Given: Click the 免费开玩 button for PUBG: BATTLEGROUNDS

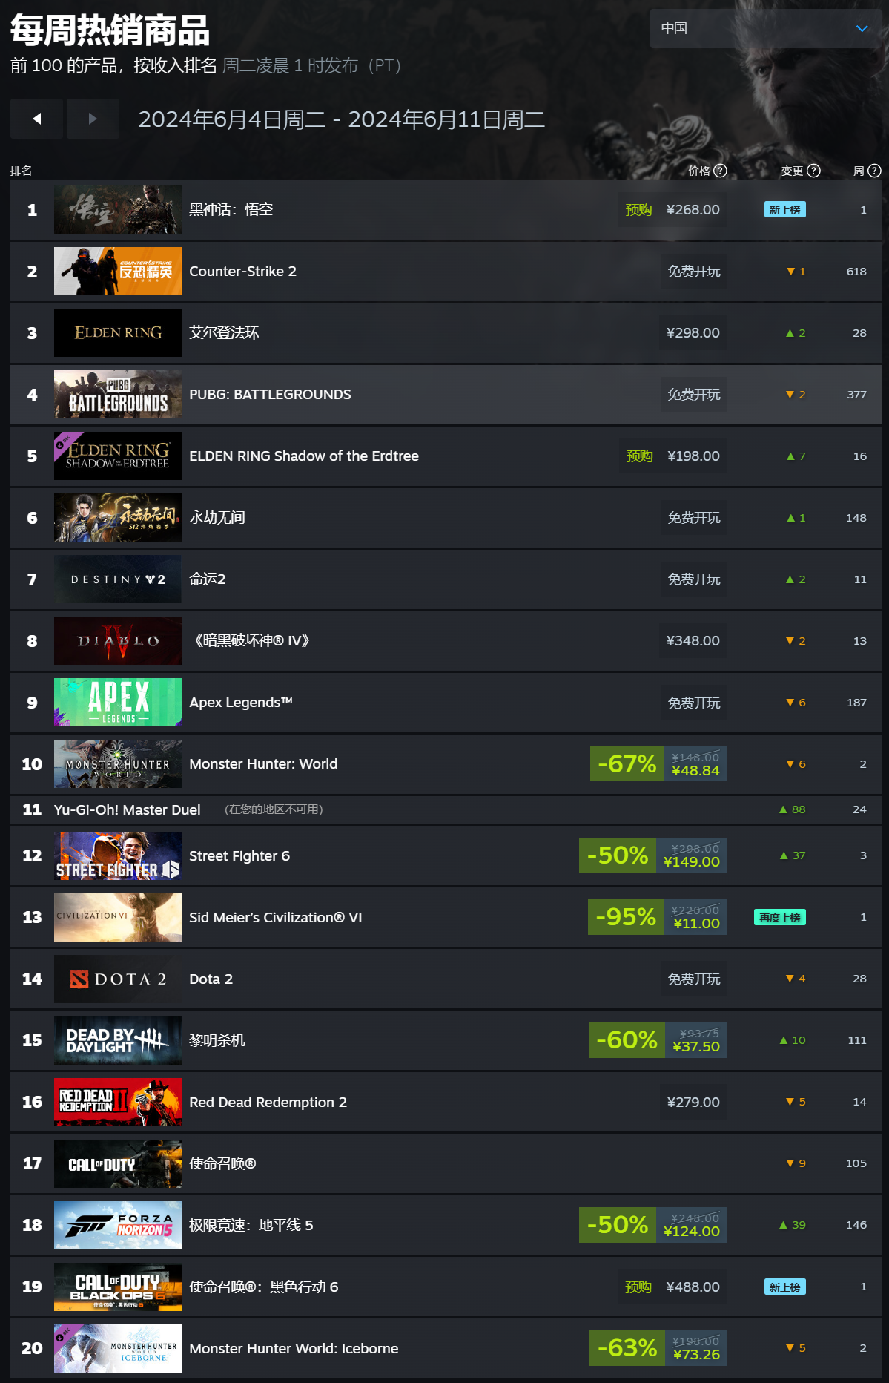Looking at the screenshot, I should click(x=694, y=394).
